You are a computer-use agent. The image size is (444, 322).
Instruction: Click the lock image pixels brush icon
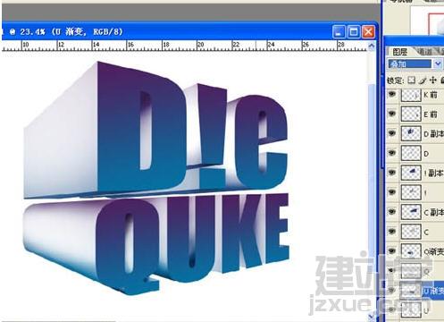[x=422, y=80]
